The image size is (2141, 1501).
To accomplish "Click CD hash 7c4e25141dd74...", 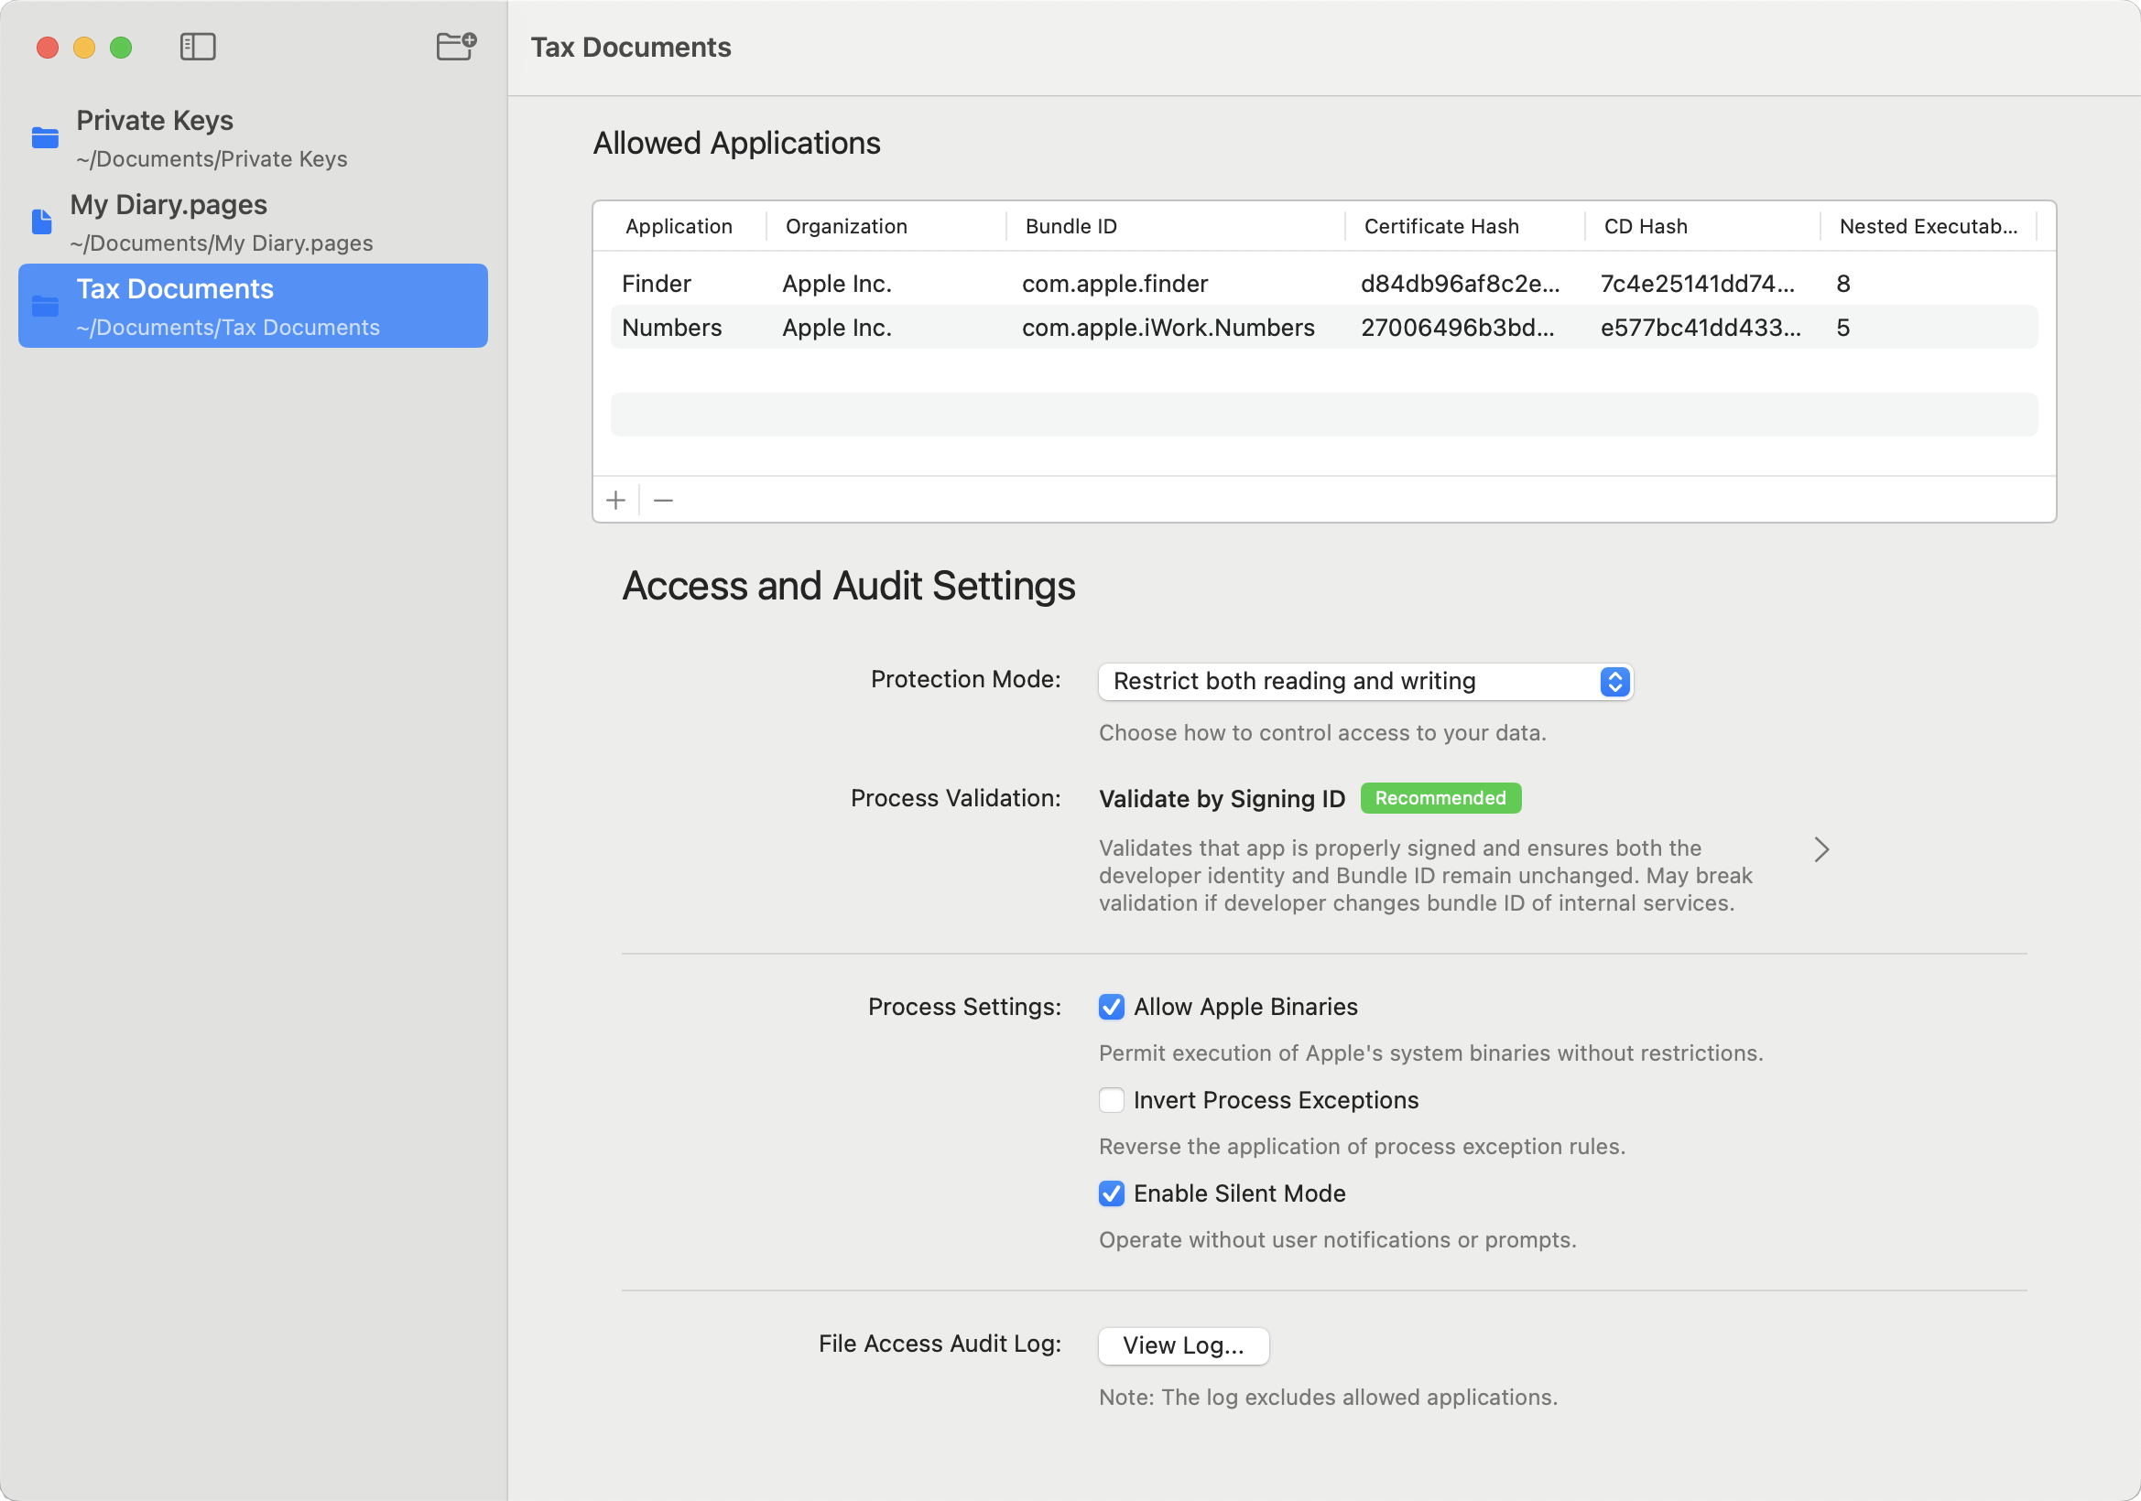I will (x=1697, y=283).
